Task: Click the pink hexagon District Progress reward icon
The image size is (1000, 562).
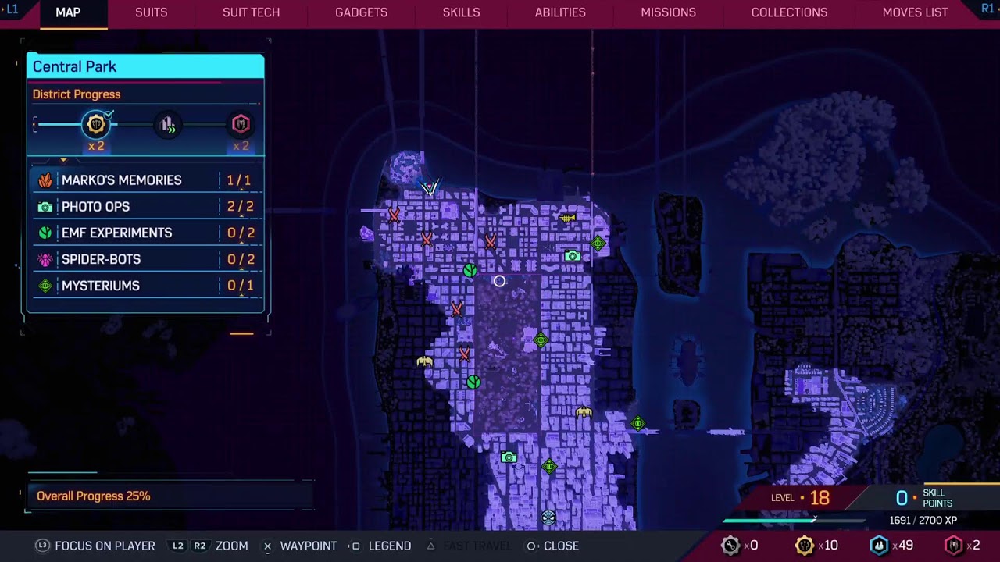Action: coord(241,124)
